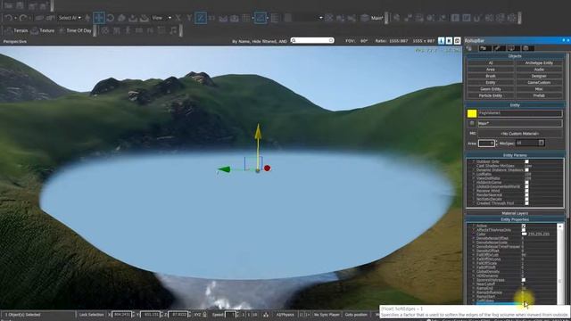Toggle the RenderNearest checkbox
Viewport: 571px width, 321px height.
(x=526, y=194)
